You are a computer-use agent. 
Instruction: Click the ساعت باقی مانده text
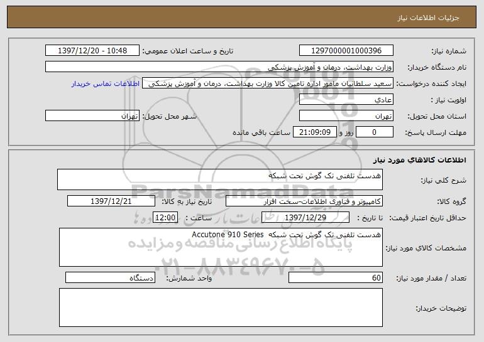261,132
